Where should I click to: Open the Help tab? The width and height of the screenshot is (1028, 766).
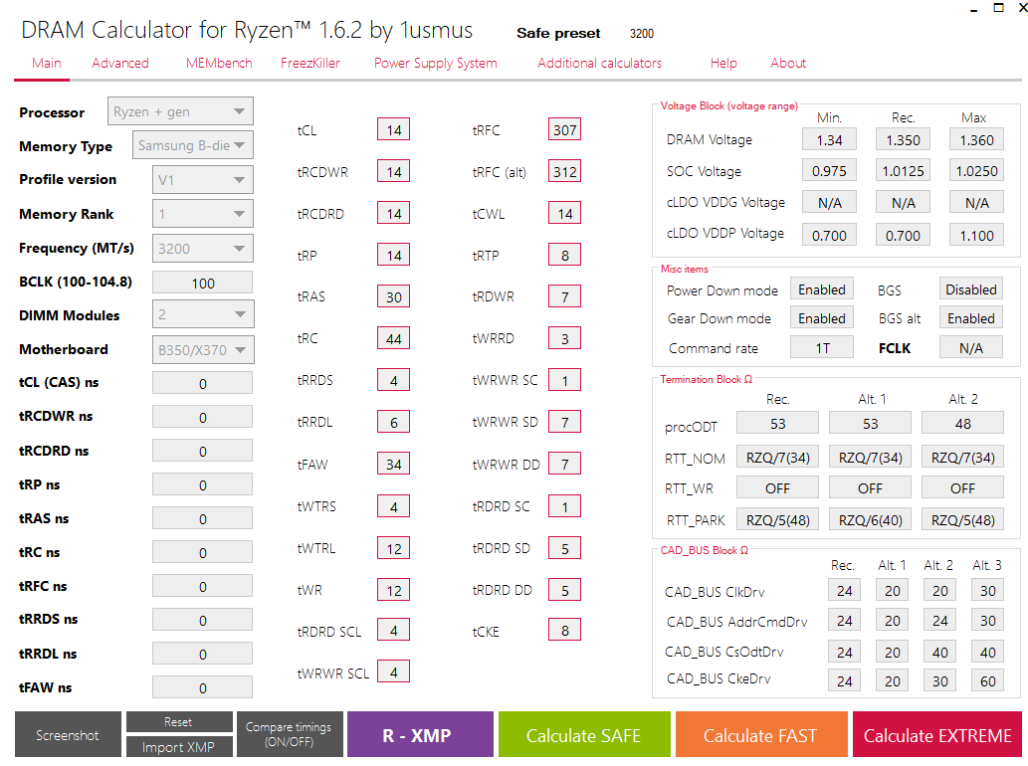pos(723,63)
